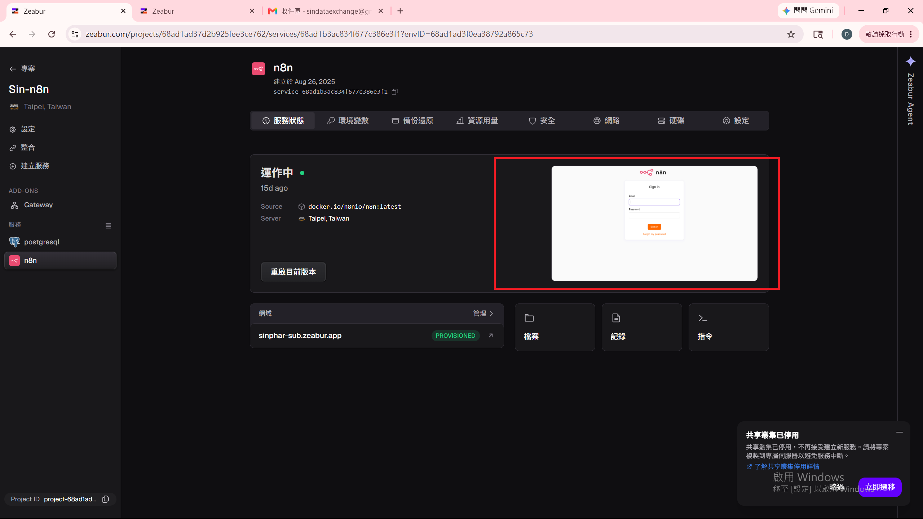Open the 記錄 logs card
The height and width of the screenshot is (519, 923).
tap(642, 327)
